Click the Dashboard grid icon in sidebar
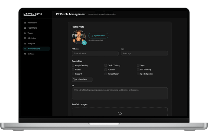 pyautogui.click(x=25, y=23)
